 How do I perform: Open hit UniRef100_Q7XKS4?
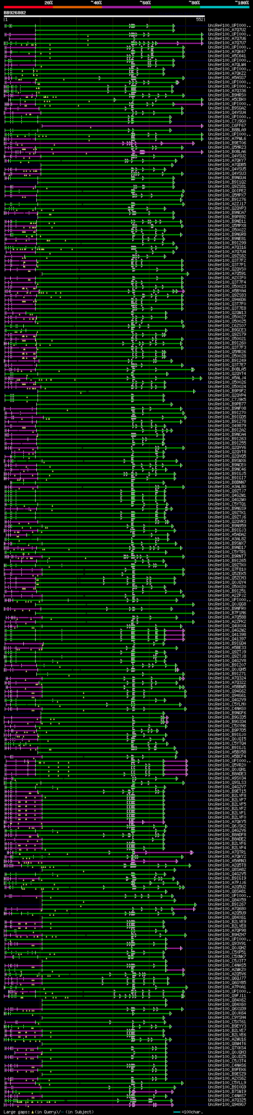(227, 1048)
